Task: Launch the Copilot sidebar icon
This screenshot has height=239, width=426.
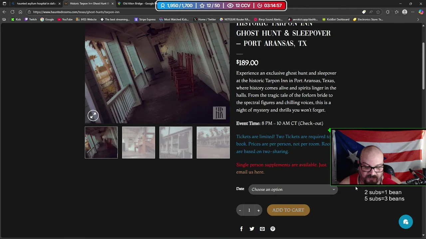Action: (x=421, y=12)
